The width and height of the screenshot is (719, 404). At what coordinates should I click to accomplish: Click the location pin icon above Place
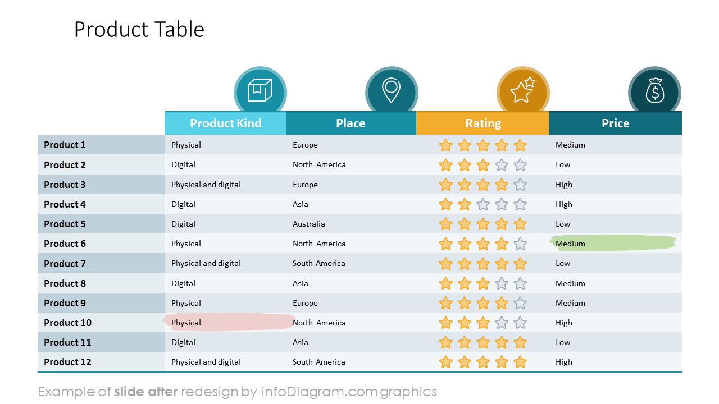(391, 92)
